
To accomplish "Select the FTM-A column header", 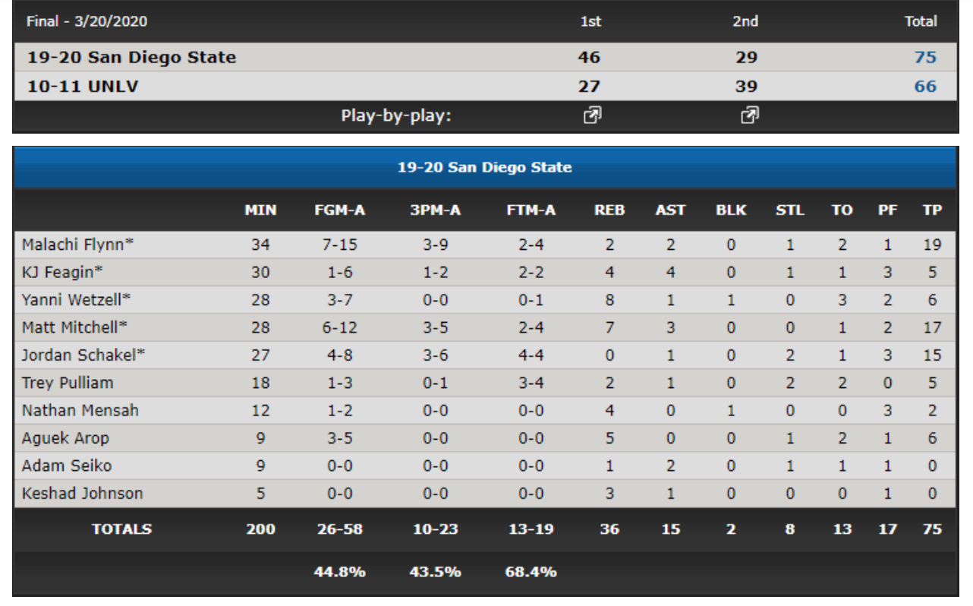I will tap(531, 211).
